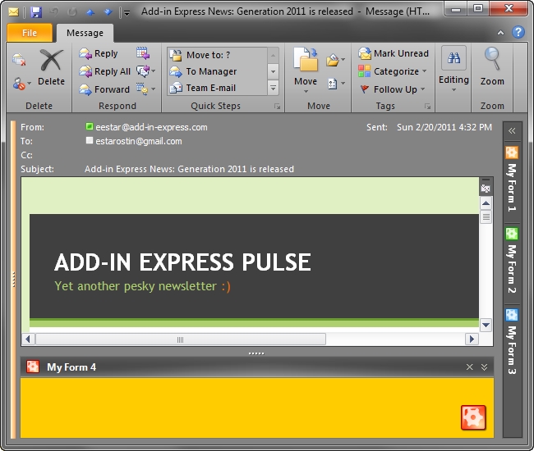Click the ADD-IN EXPRESS PULSE heading

tap(182, 262)
